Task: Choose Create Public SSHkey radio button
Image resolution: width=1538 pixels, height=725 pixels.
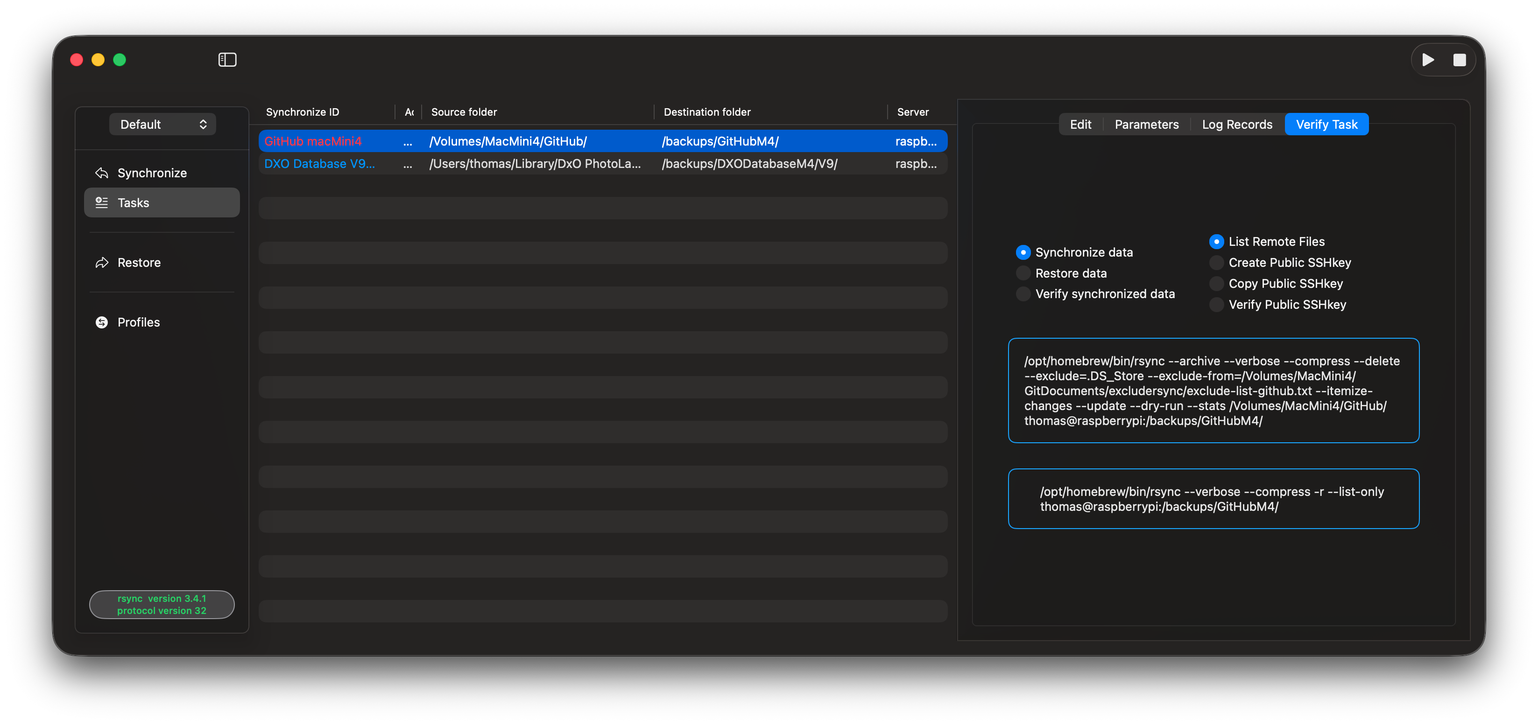Action: [x=1216, y=263]
